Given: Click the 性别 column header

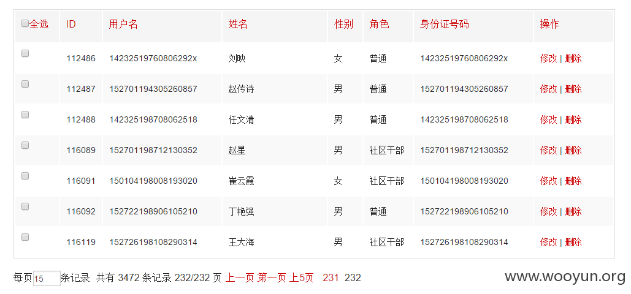Looking at the screenshot, I should tap(343, 24).
